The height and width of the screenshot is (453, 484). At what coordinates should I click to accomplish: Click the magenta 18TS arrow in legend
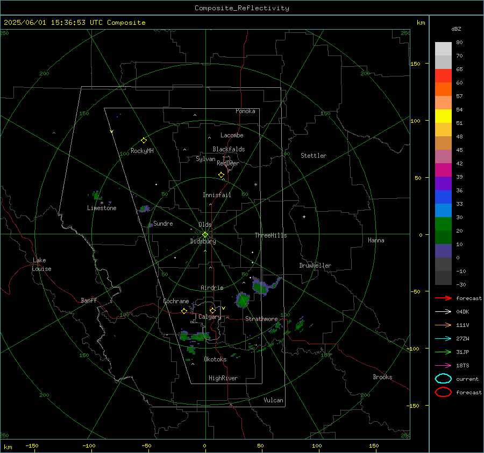pos(443,366)
